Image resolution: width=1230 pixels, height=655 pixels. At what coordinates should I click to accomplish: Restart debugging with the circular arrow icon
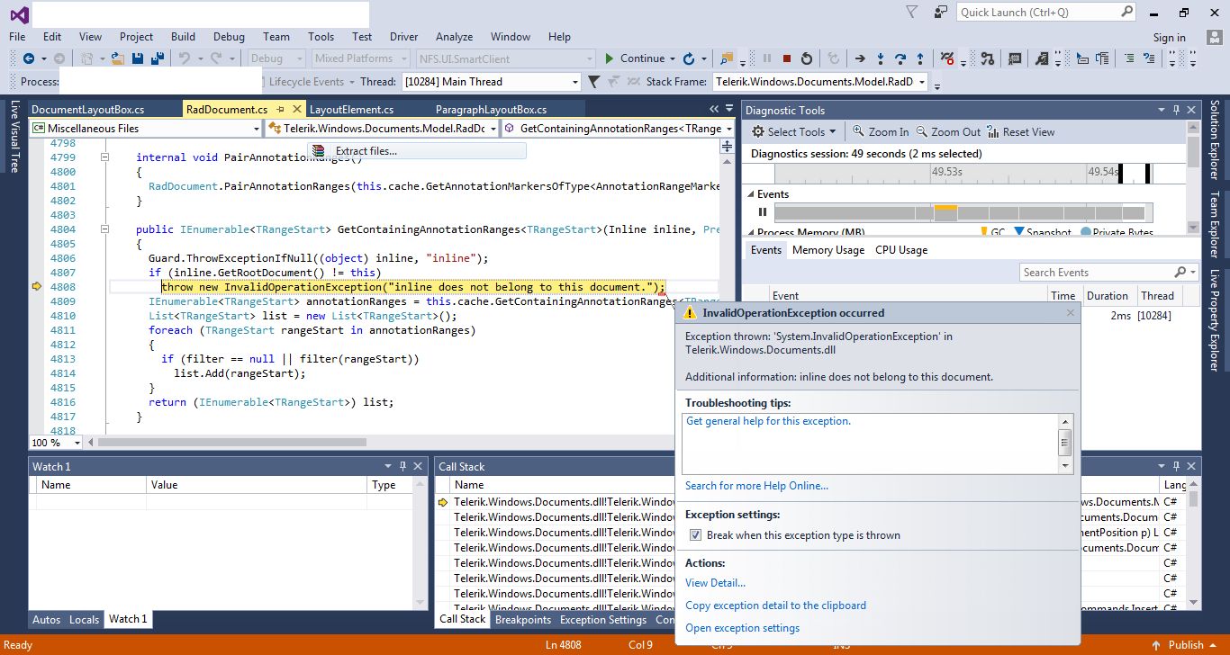click(807, 58)
